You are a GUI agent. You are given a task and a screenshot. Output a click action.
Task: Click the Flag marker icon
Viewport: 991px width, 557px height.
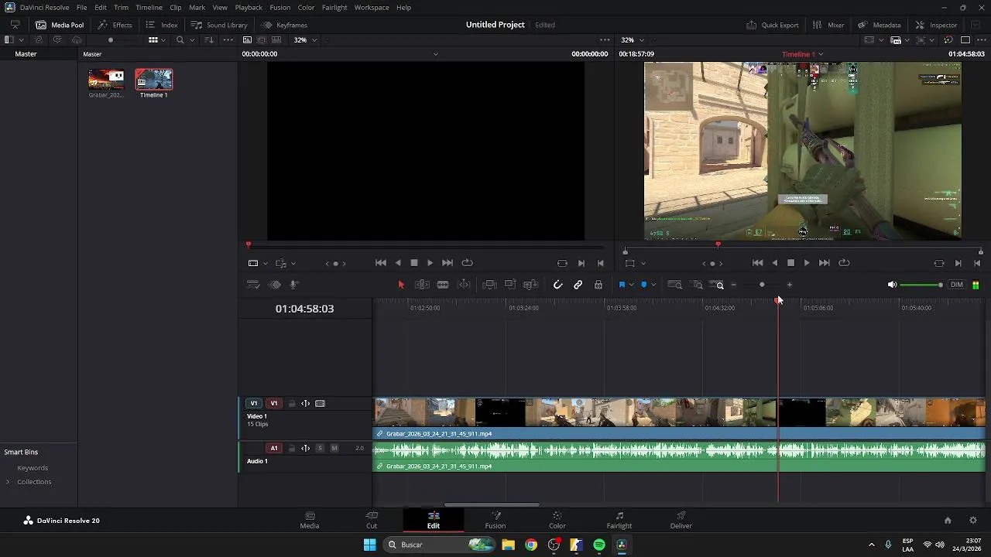pos(622,285)
